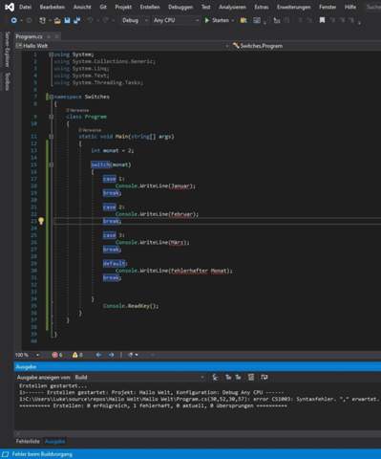The height and width of the screenshot is (459, 381).
Task: Click the white bookmark toolbar icon
Action: (322, 20)
